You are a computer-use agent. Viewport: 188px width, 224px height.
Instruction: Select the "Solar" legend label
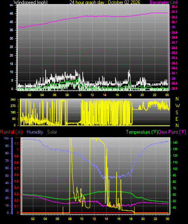click(52, 132)
